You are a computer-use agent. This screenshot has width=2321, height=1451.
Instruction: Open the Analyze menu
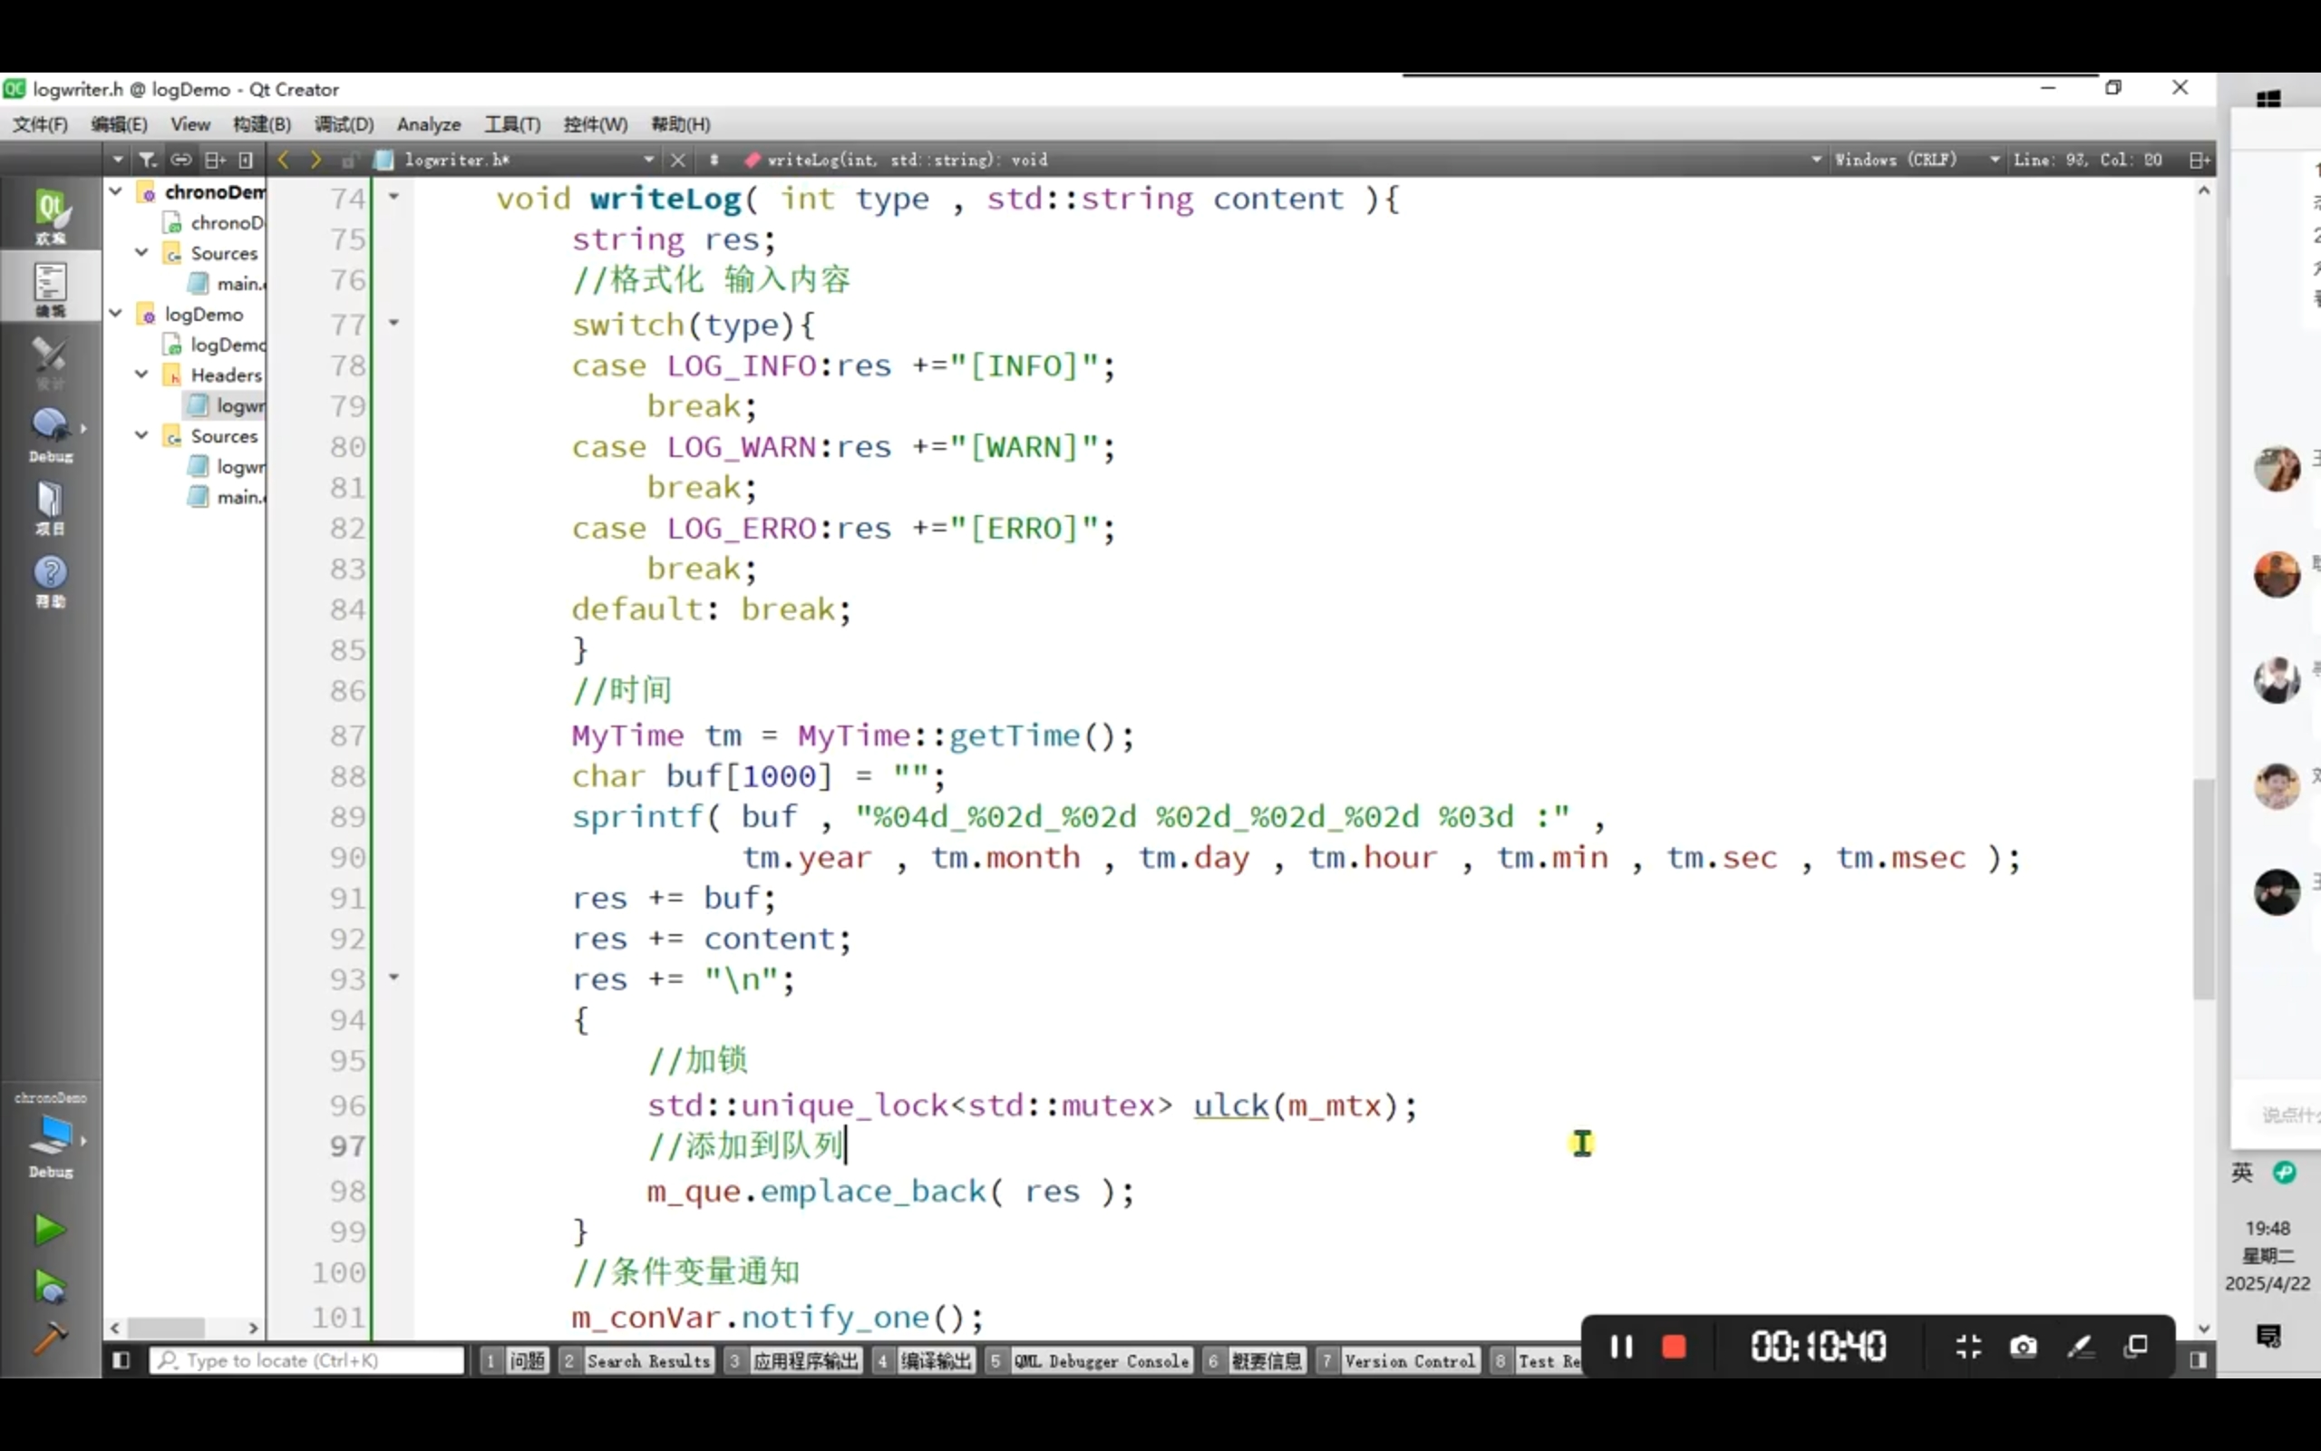click(x=428, y=125)
